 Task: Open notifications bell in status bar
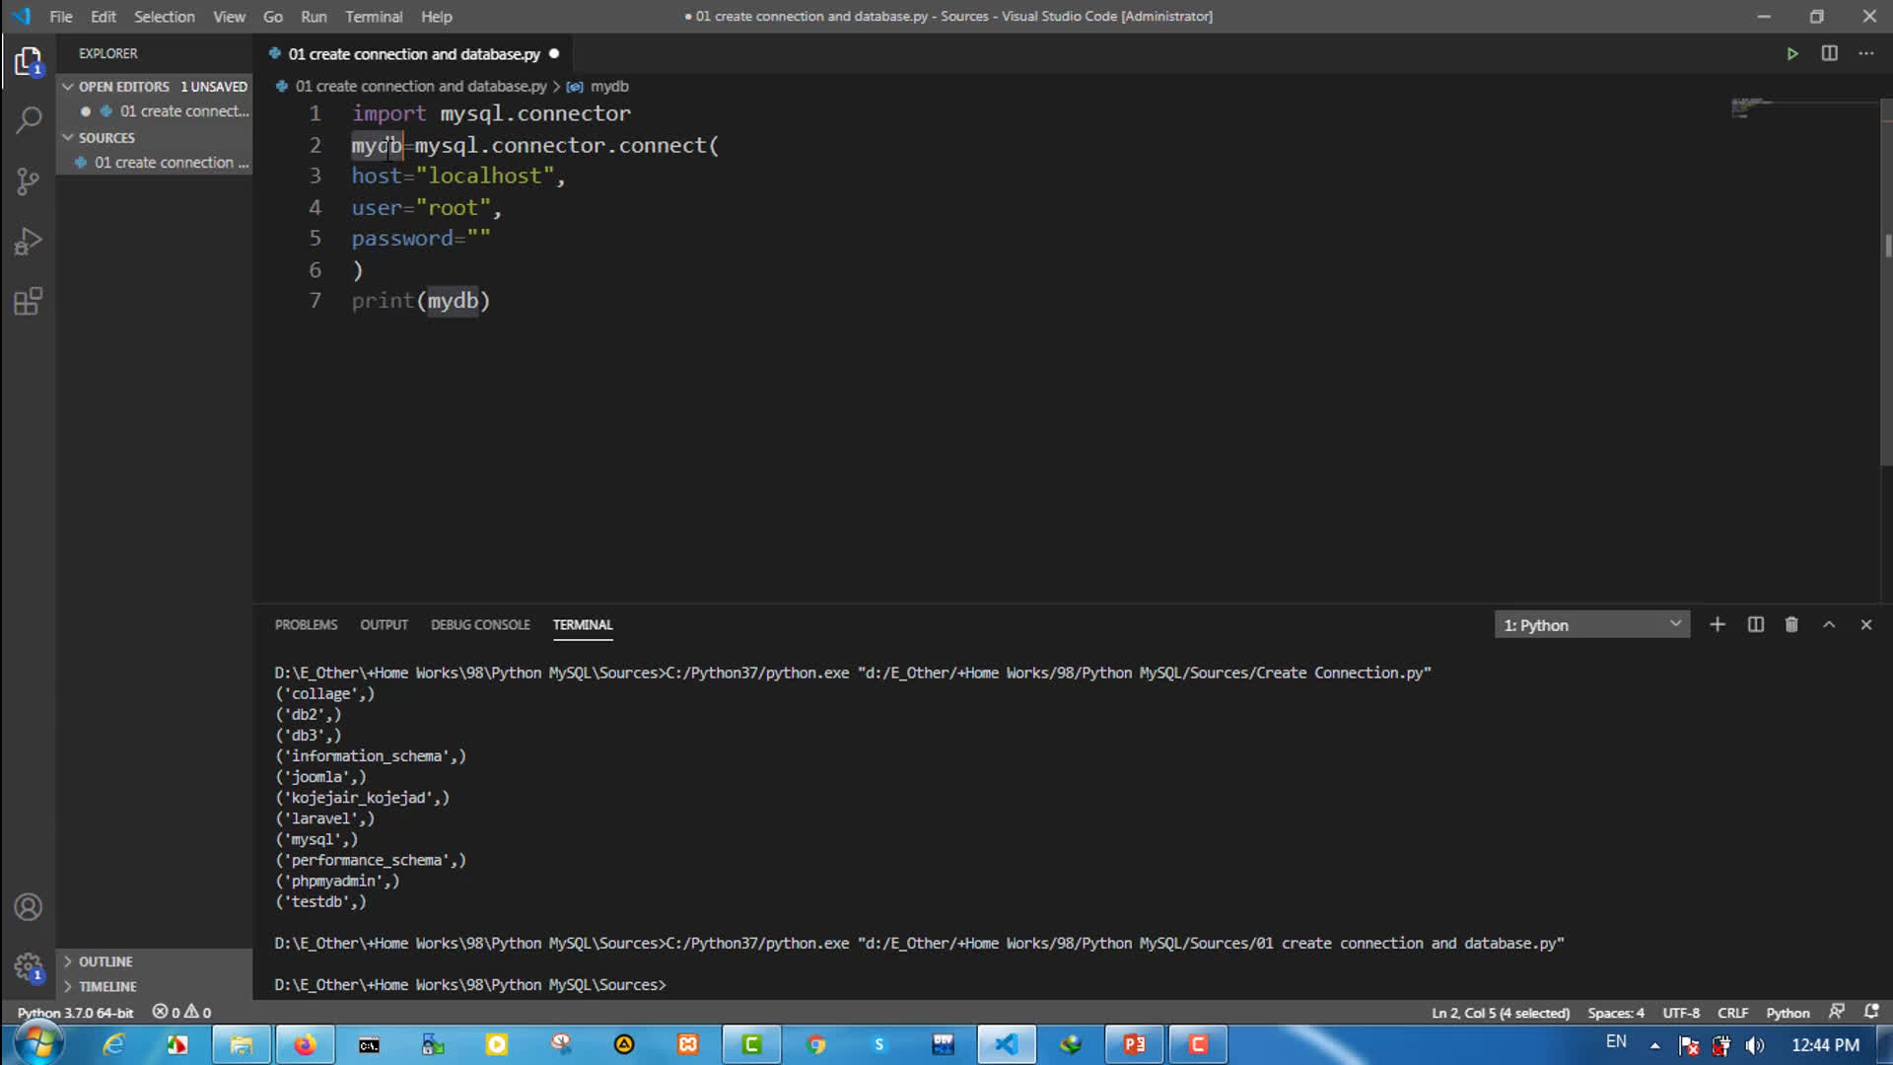[1871, 1012]
